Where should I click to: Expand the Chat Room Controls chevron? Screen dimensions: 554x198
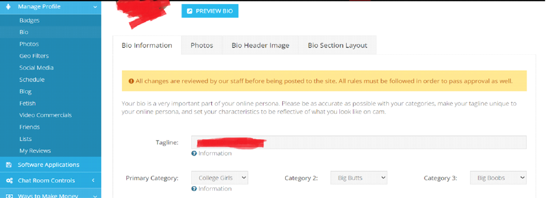(93, 181)
